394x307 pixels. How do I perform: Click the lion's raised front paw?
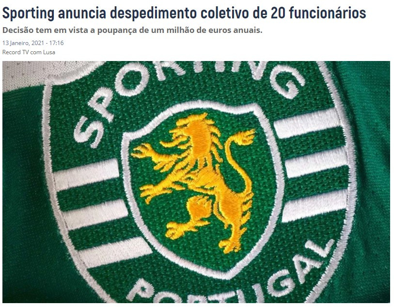pyautogui.click(x=144, y=152)
